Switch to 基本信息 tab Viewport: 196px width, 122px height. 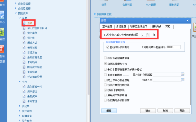click(107, 26)
